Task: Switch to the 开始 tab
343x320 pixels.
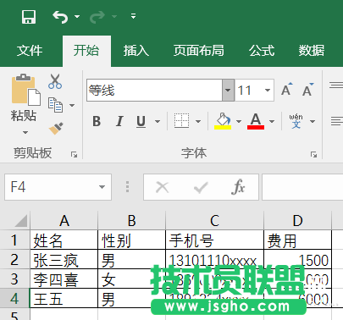Action: (x=86, y=51)
